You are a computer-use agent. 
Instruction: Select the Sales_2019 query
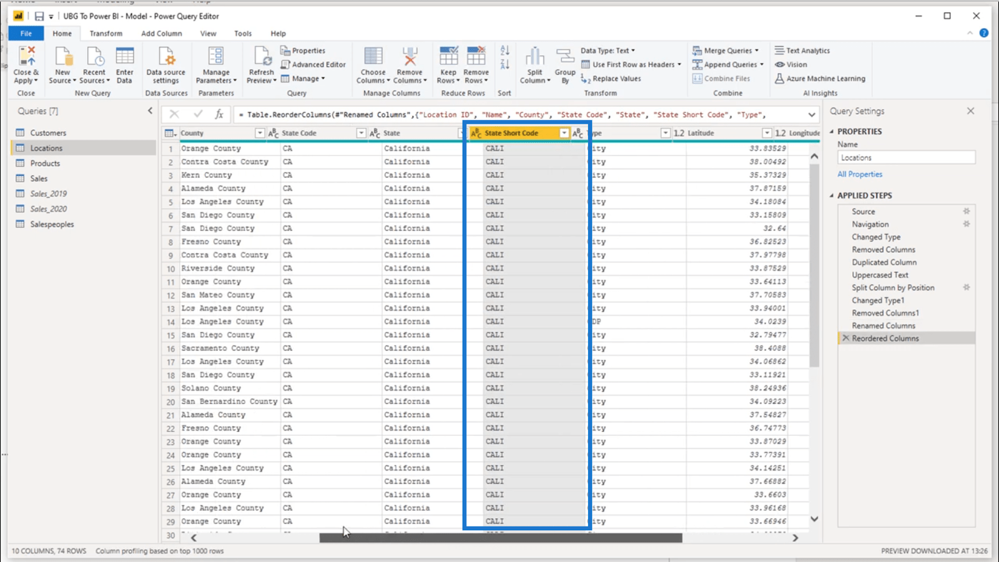coord(84,194)
